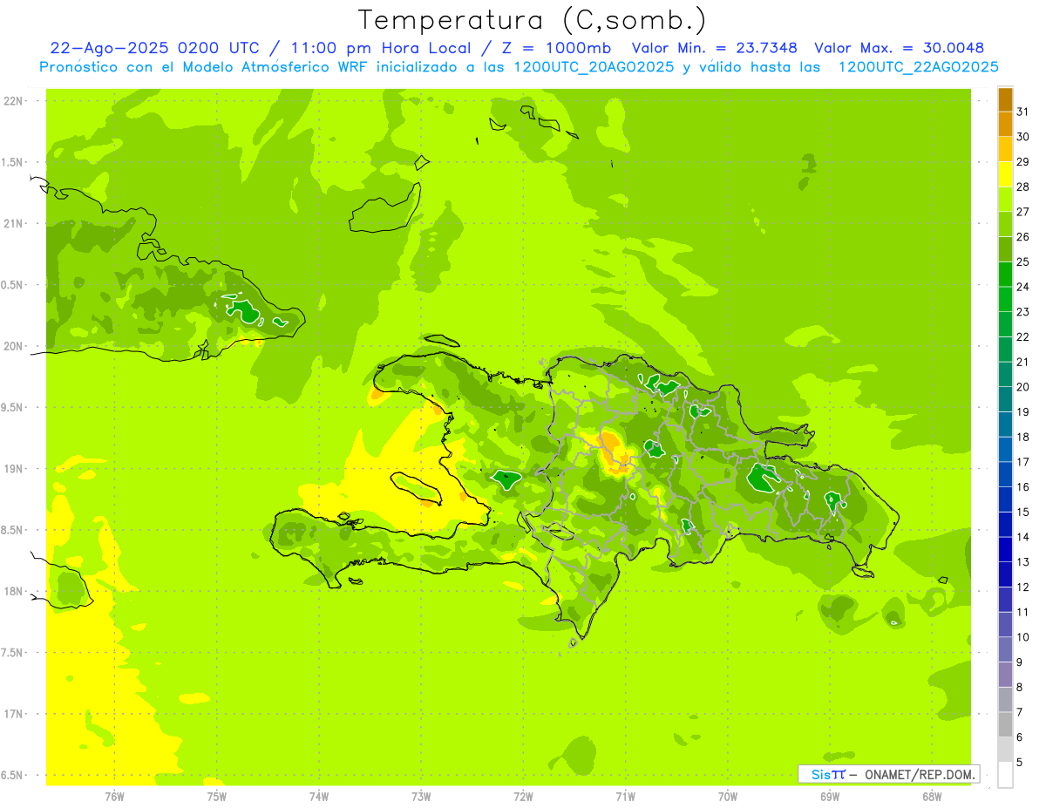Click the legend value 31
This screenshot has width=1046, height=808.
pyautogui.click(x=1023, y=112)
